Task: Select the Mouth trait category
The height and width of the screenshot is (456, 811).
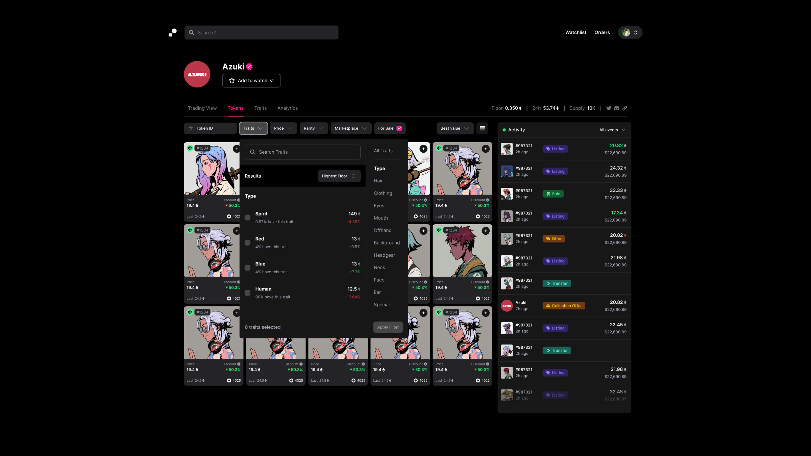Action: (x=380, y=218)
